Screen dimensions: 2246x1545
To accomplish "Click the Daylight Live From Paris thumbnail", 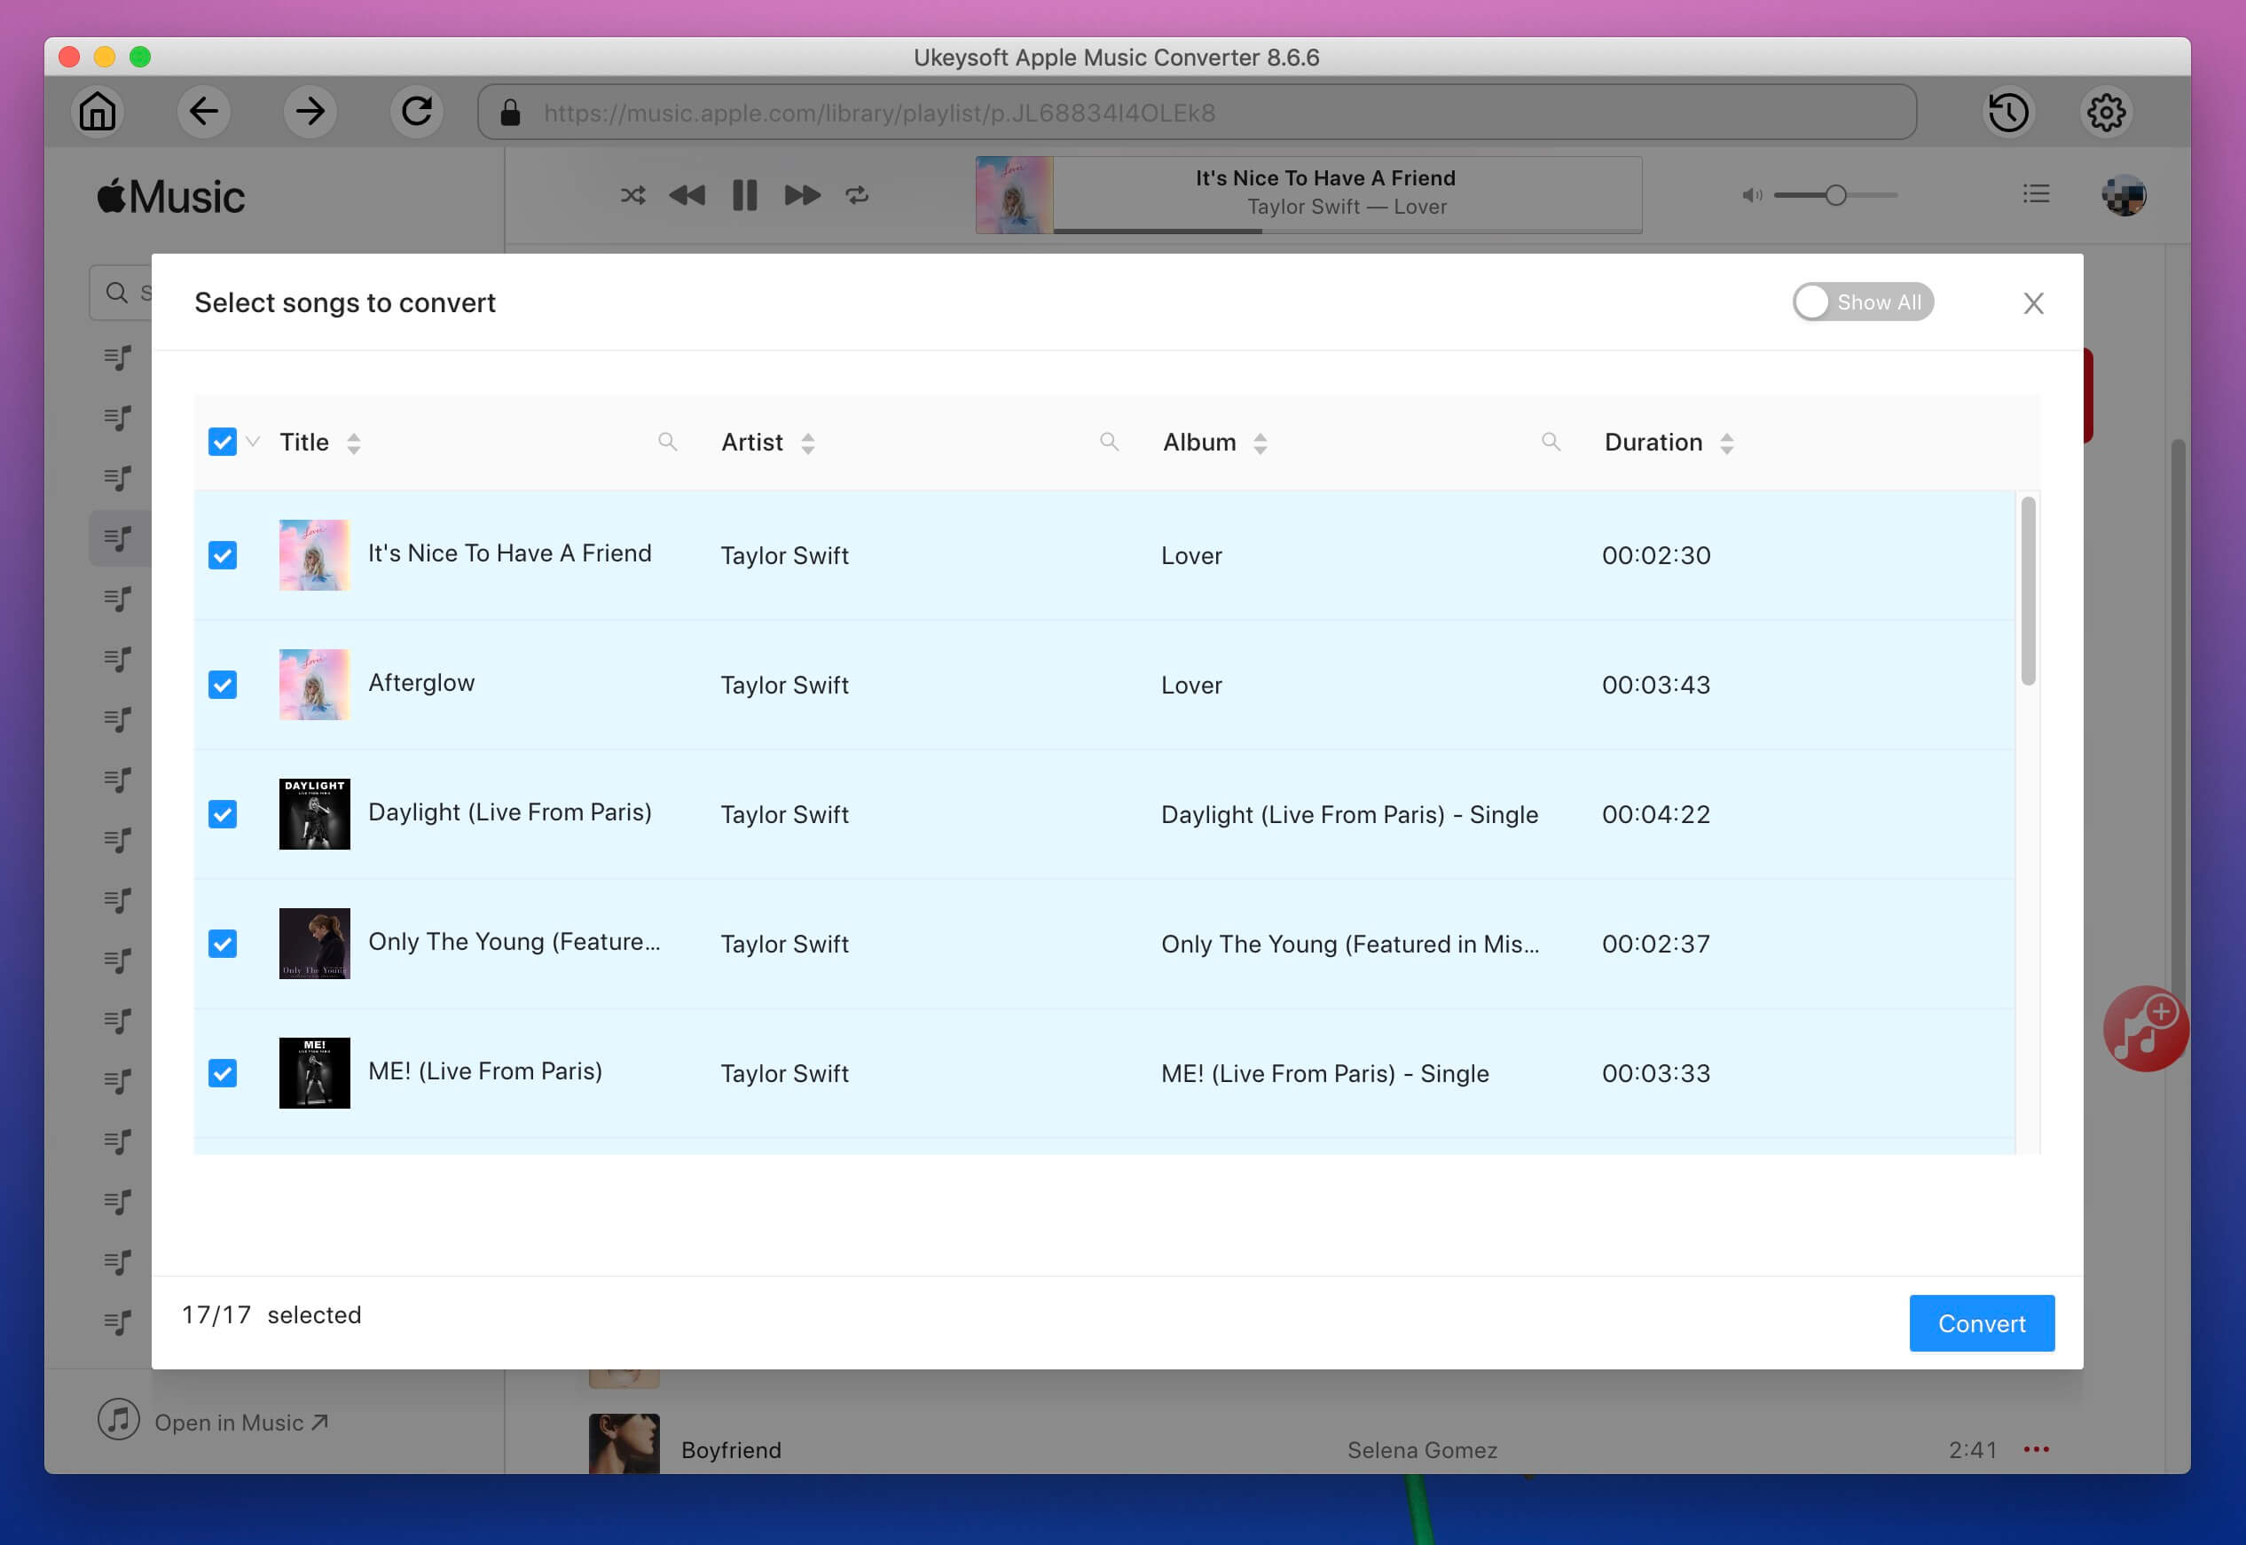I will click(316, 814).
